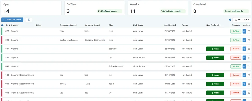Click the Status column header
Image resolution: width=252 pixels, height=101 pixels.
tap(185, 25)
